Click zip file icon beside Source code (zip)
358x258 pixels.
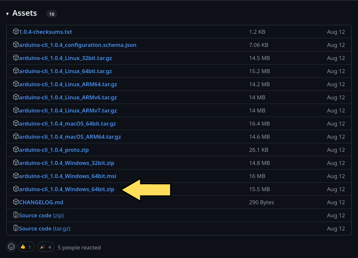pyautogui.click(x=16, y=215)
